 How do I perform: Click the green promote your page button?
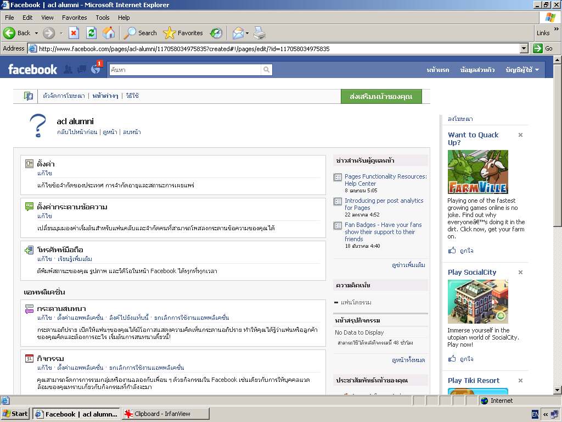click(381, 96)
